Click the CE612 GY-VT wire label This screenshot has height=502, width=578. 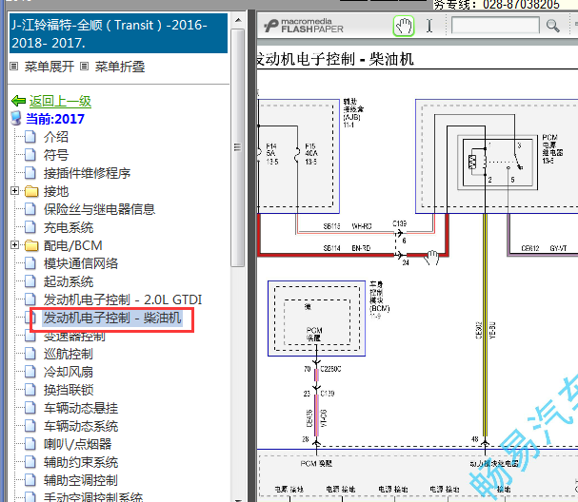click(544, 248)
